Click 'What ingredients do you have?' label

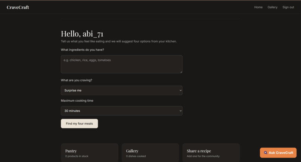83,50
